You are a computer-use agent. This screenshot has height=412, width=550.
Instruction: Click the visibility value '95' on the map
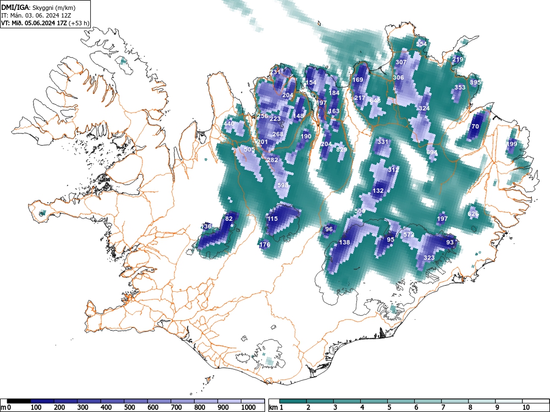(391, 240)
